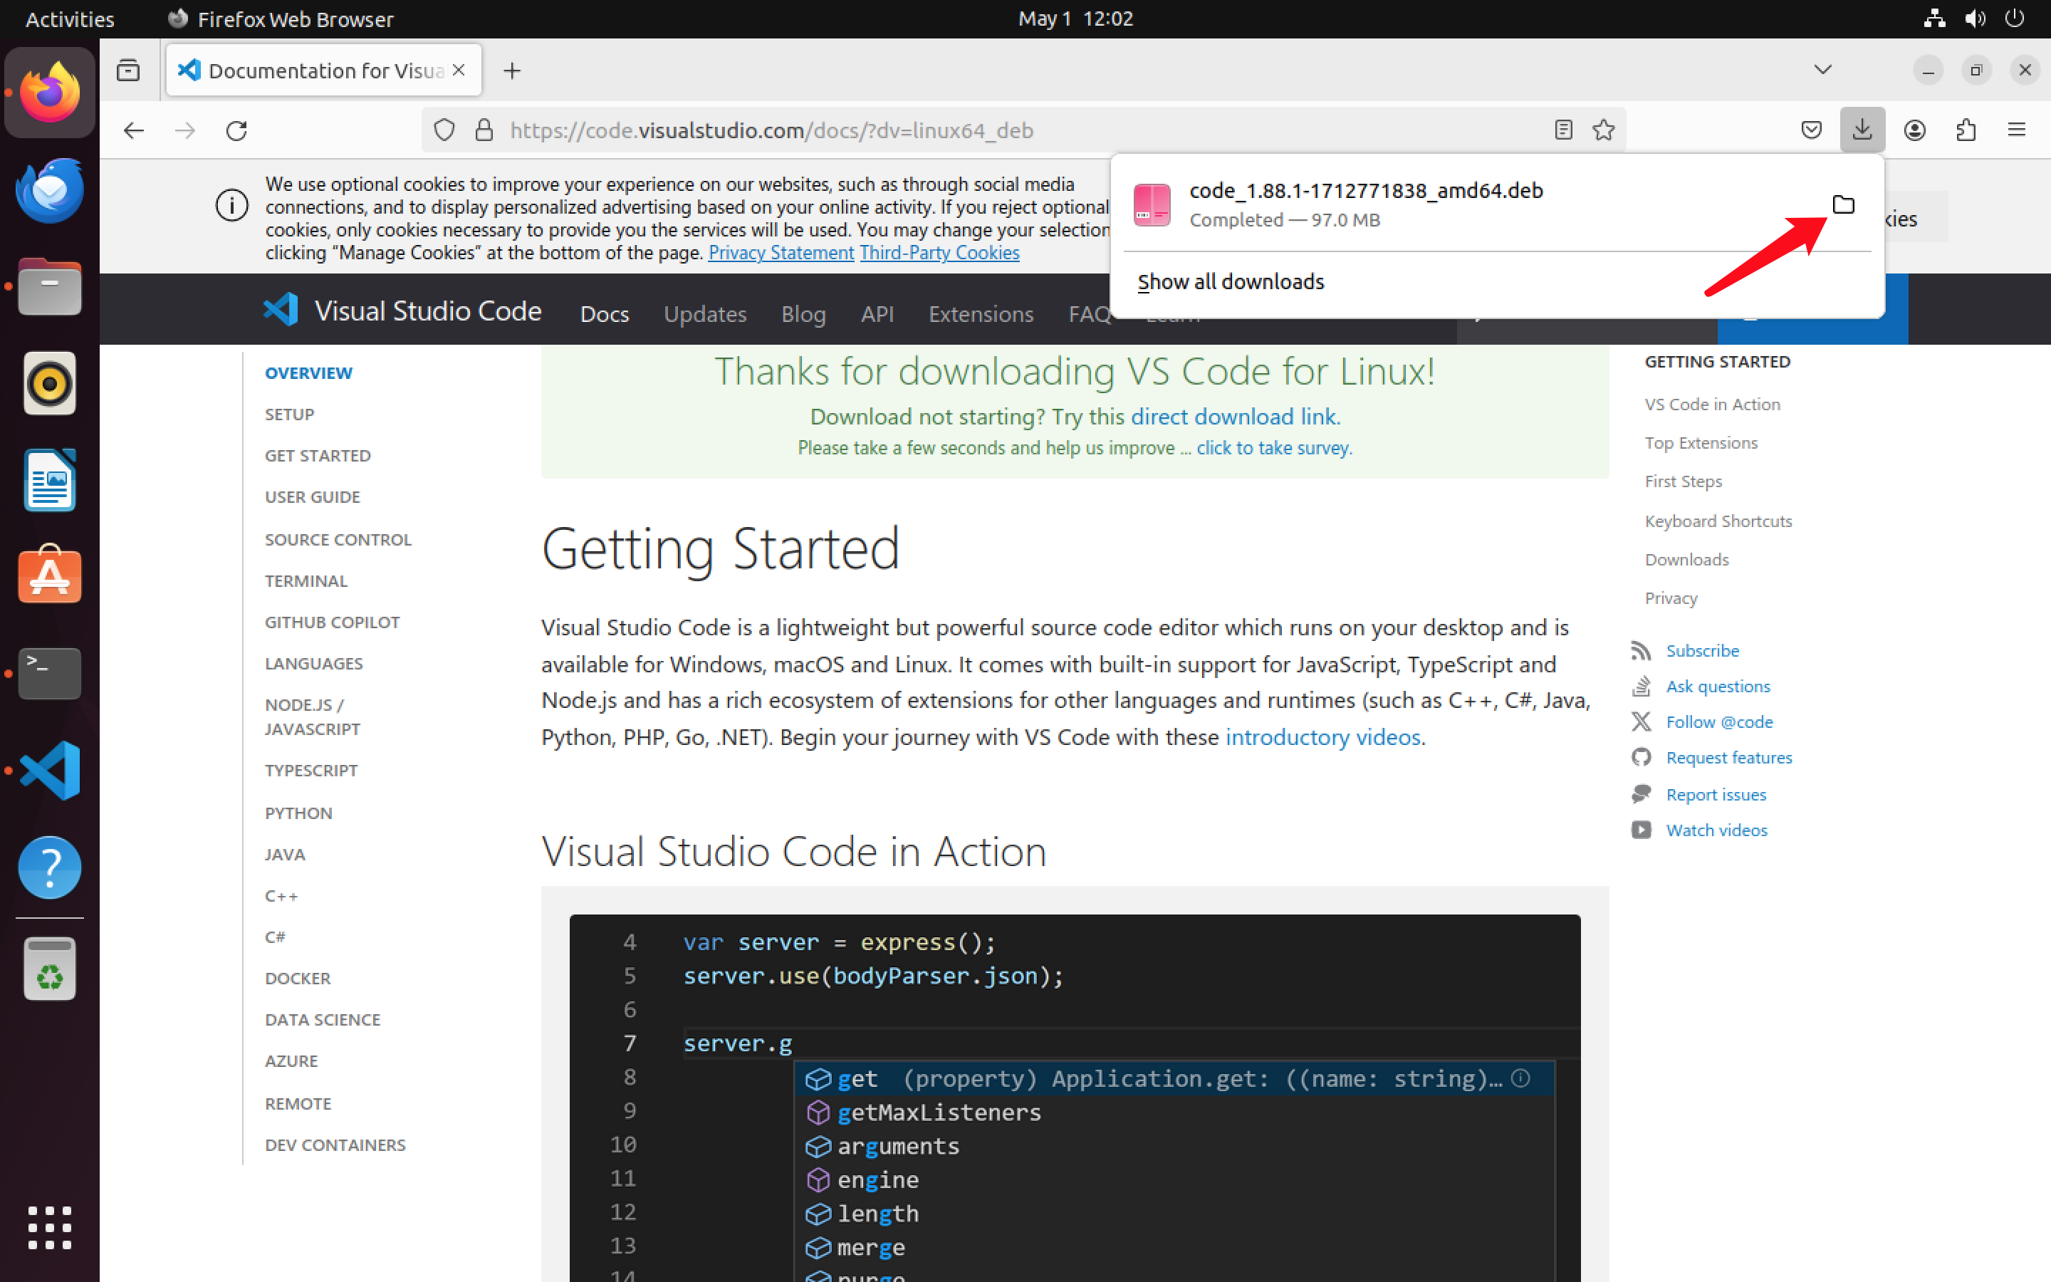Select PYTHON in docs sidebar
This screenshot has height=1282, width=2051.
pyautogui.click(x=298, y=813)
